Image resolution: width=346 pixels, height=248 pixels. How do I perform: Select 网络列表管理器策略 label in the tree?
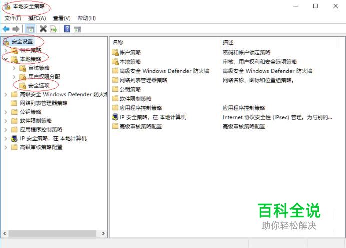pos(44,103)
